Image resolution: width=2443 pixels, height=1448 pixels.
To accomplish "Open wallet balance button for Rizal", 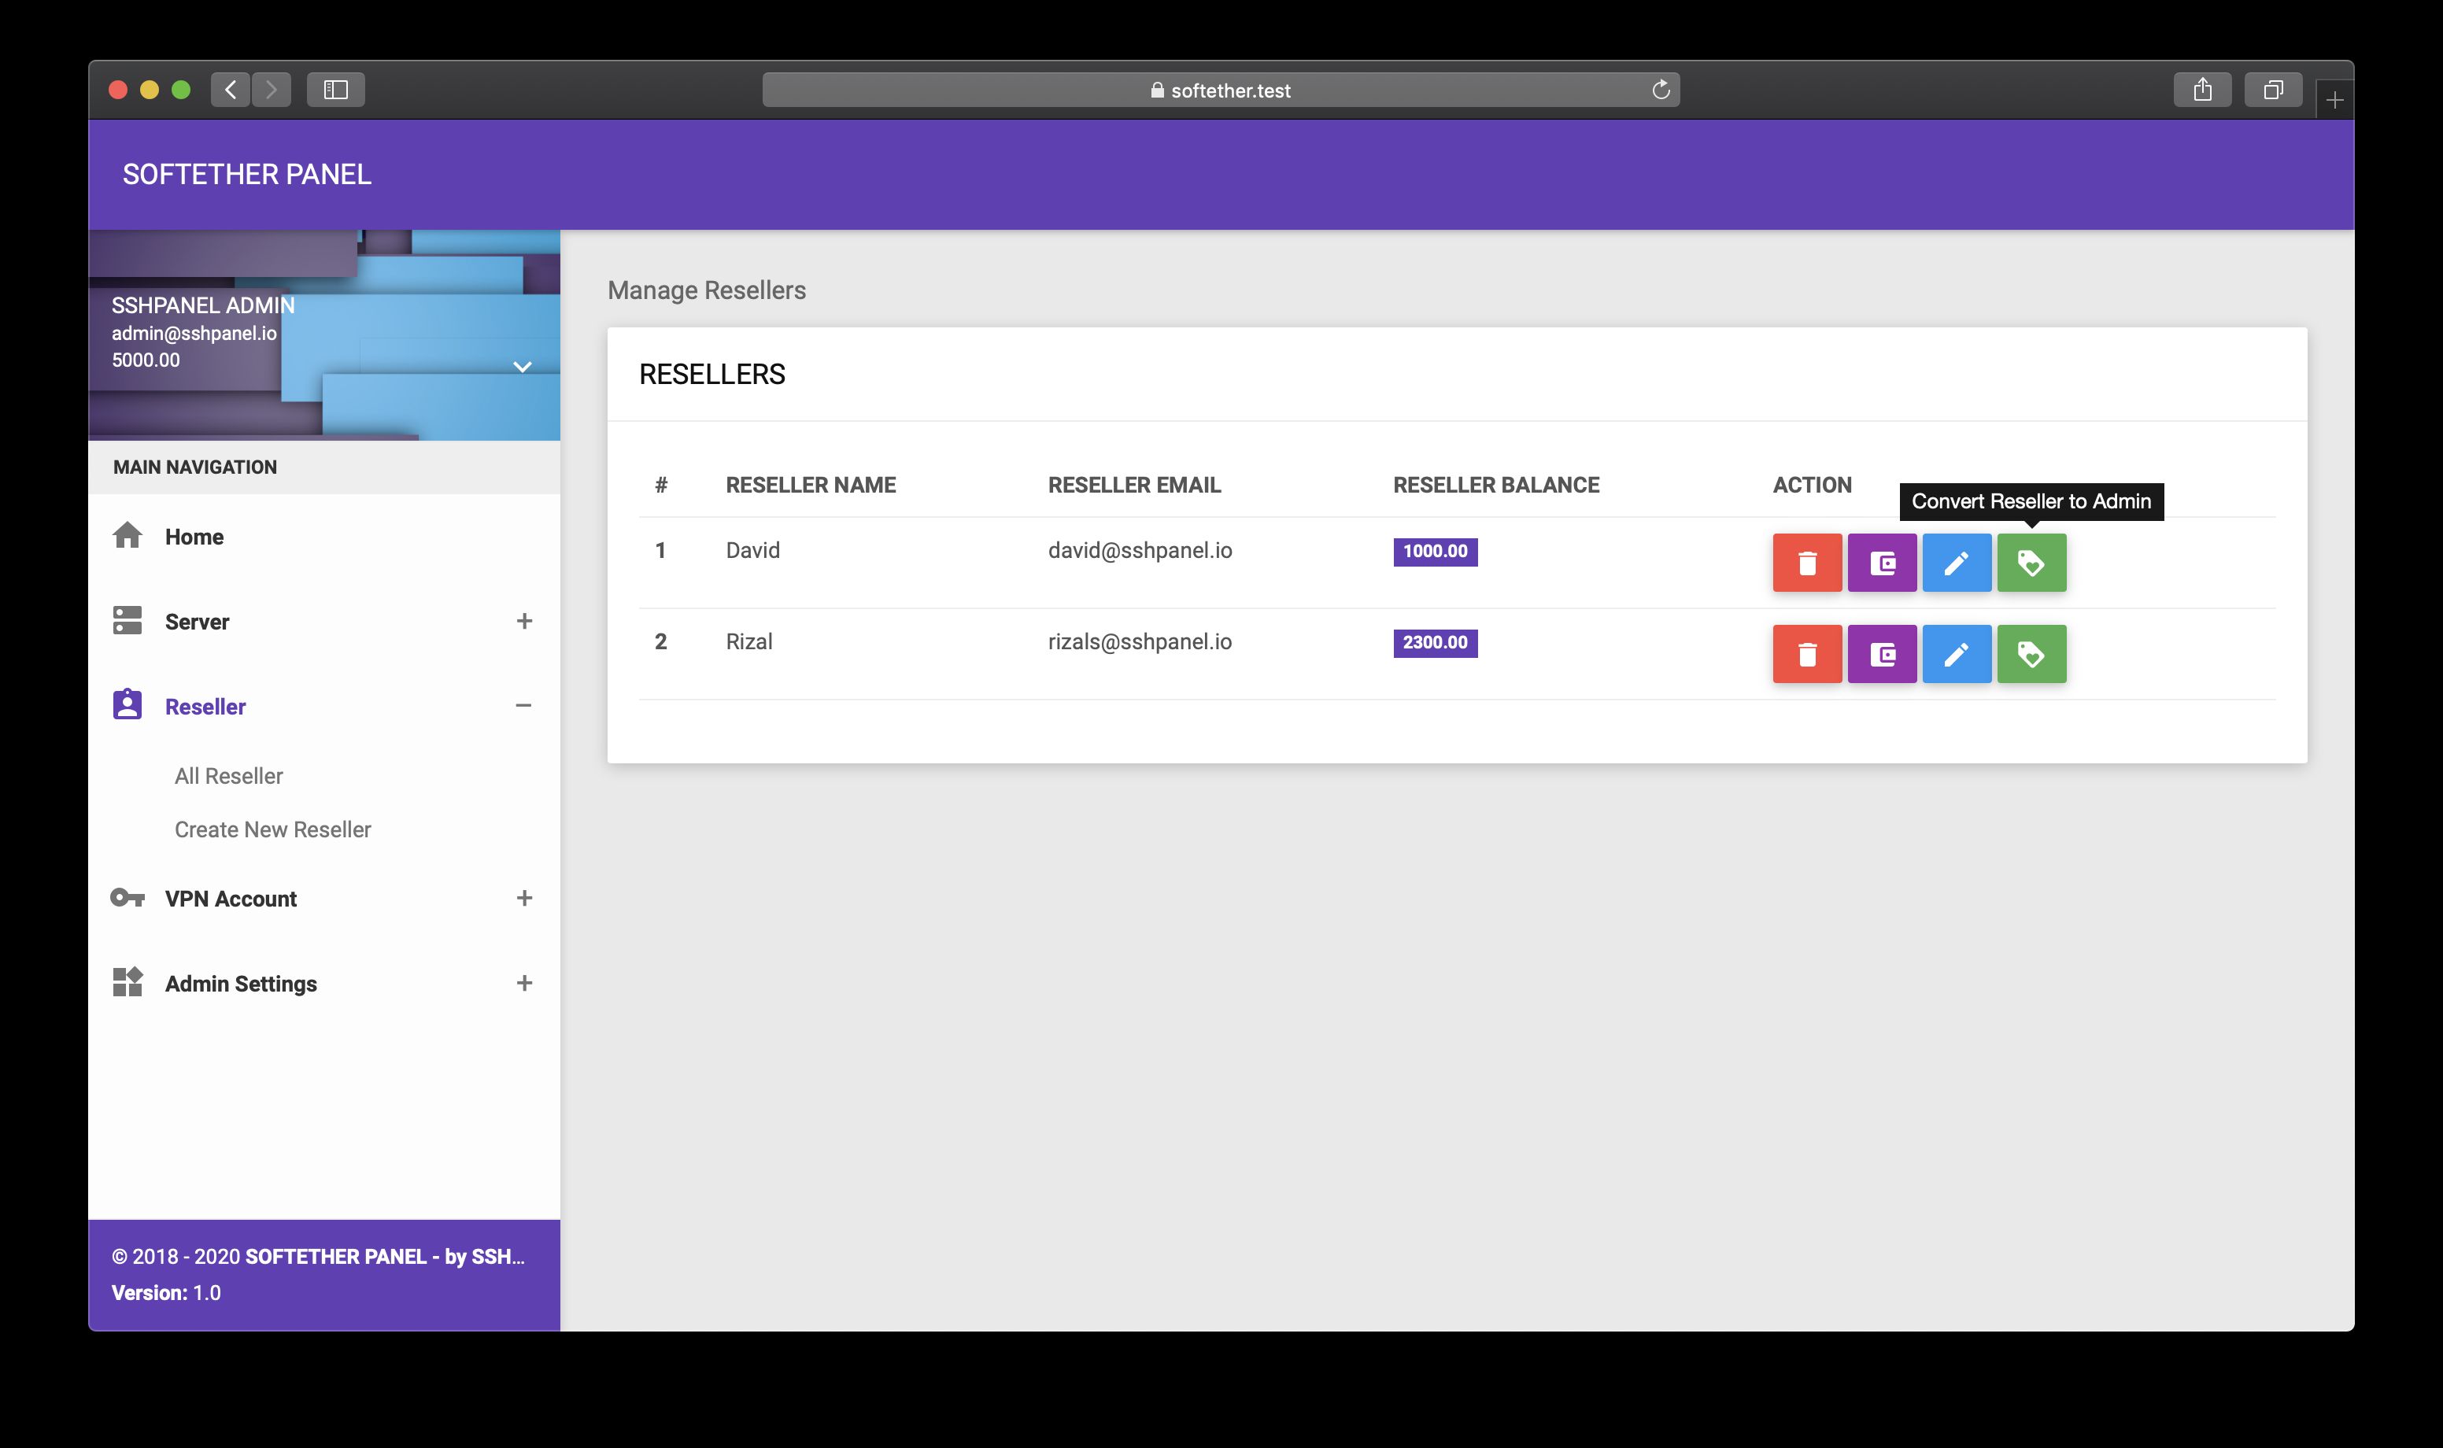I will [x=1881, y=654].
